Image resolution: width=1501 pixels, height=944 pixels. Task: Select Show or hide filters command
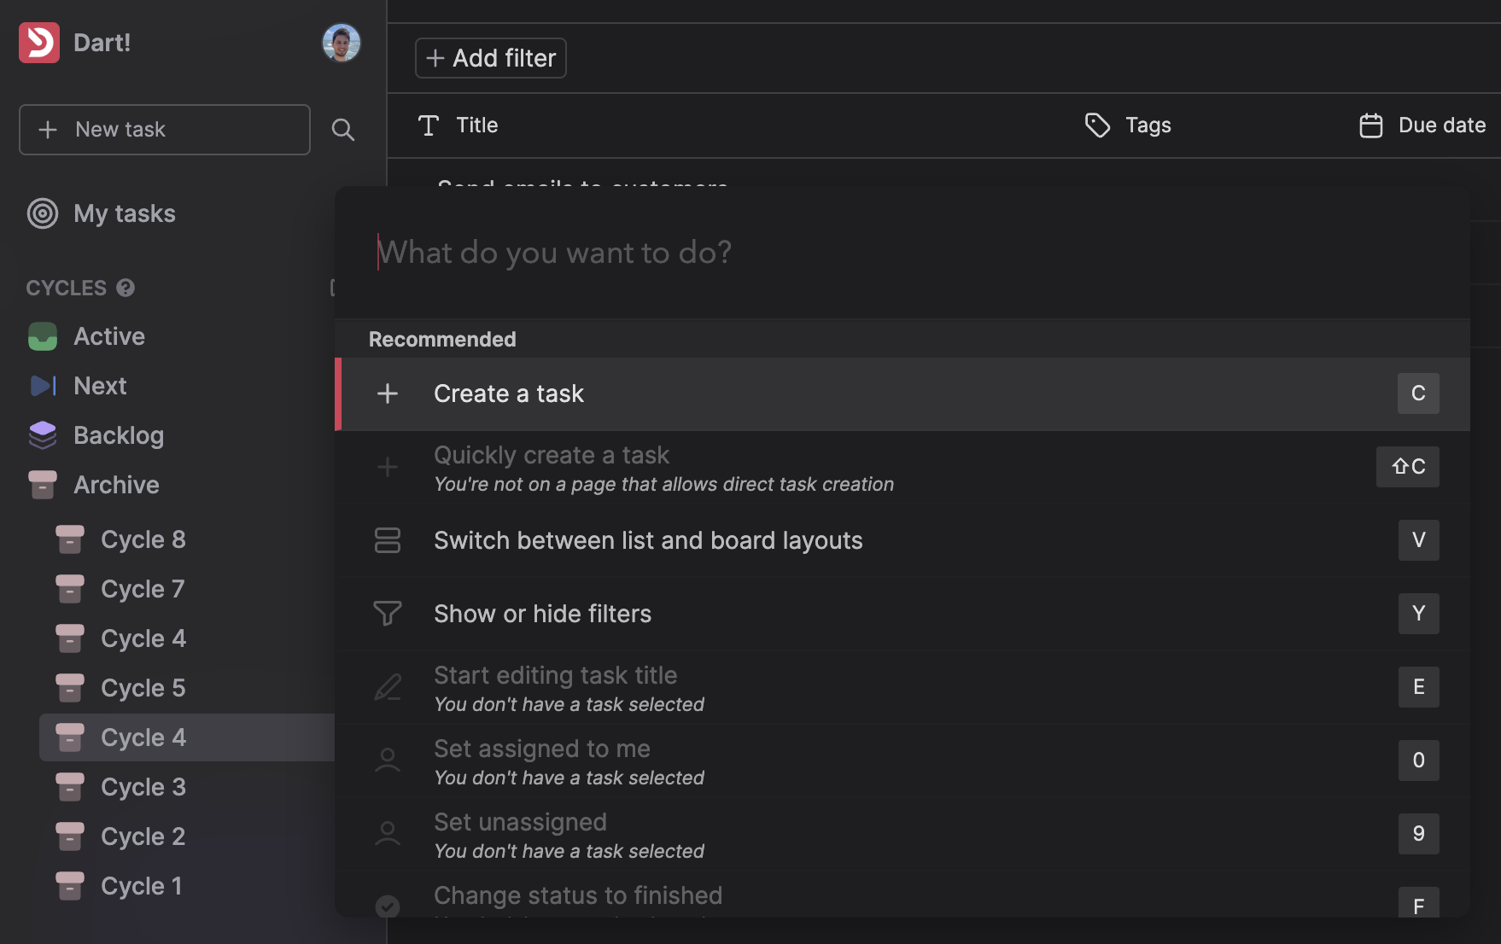(x=542, y=614)
